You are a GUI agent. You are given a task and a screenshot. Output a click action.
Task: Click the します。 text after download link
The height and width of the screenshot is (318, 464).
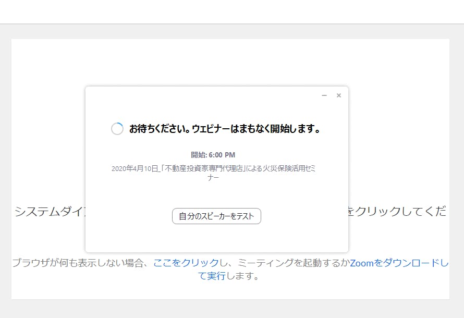[x=242, y=276]
